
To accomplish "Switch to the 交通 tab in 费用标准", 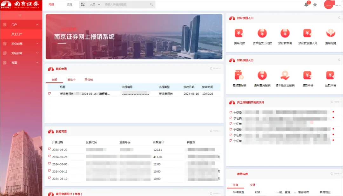I will point(252,185).
